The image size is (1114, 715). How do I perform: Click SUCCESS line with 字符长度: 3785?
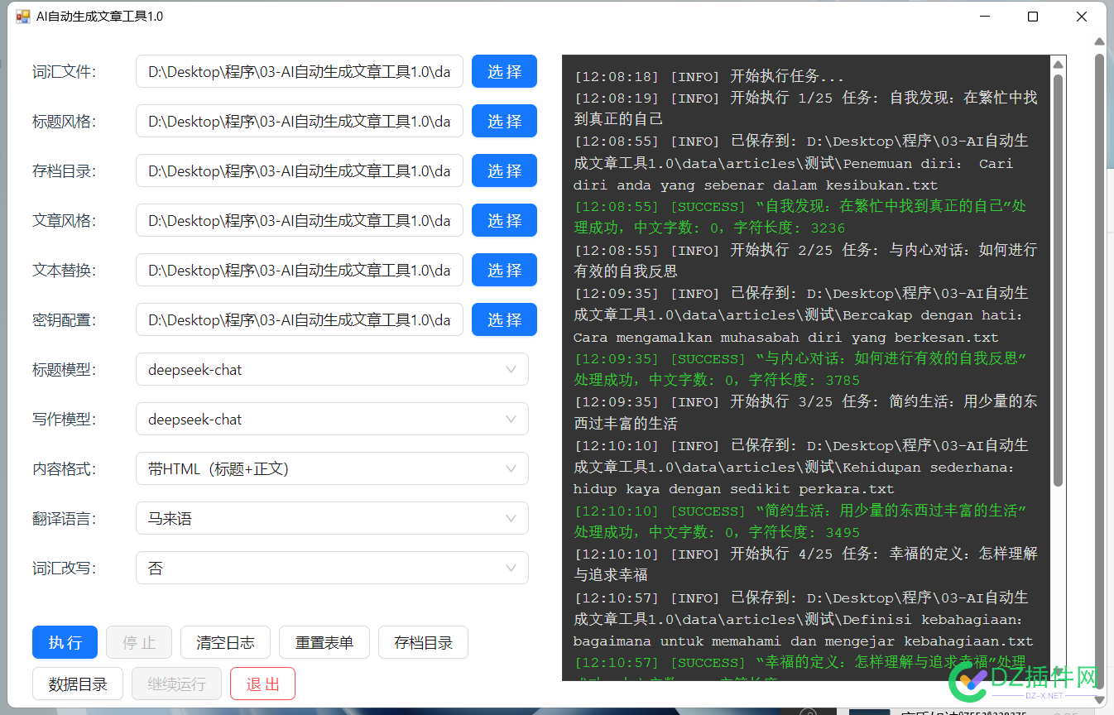(800, 369)
